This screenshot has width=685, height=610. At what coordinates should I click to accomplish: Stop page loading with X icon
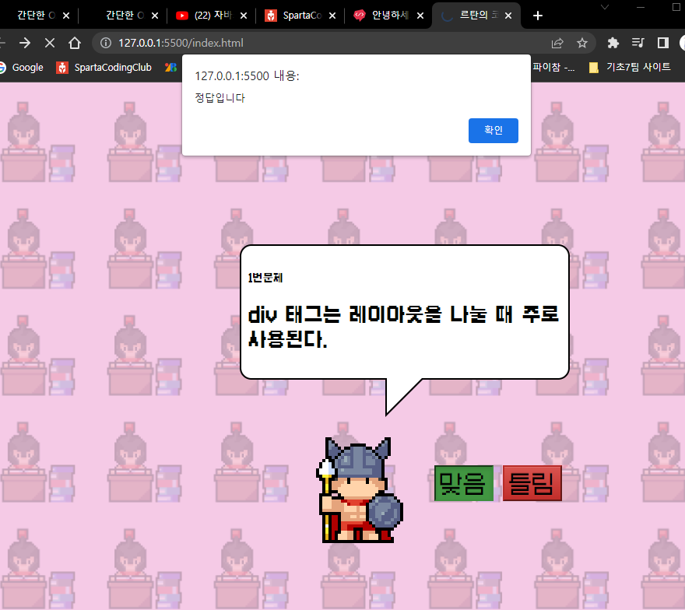(50, 43)
